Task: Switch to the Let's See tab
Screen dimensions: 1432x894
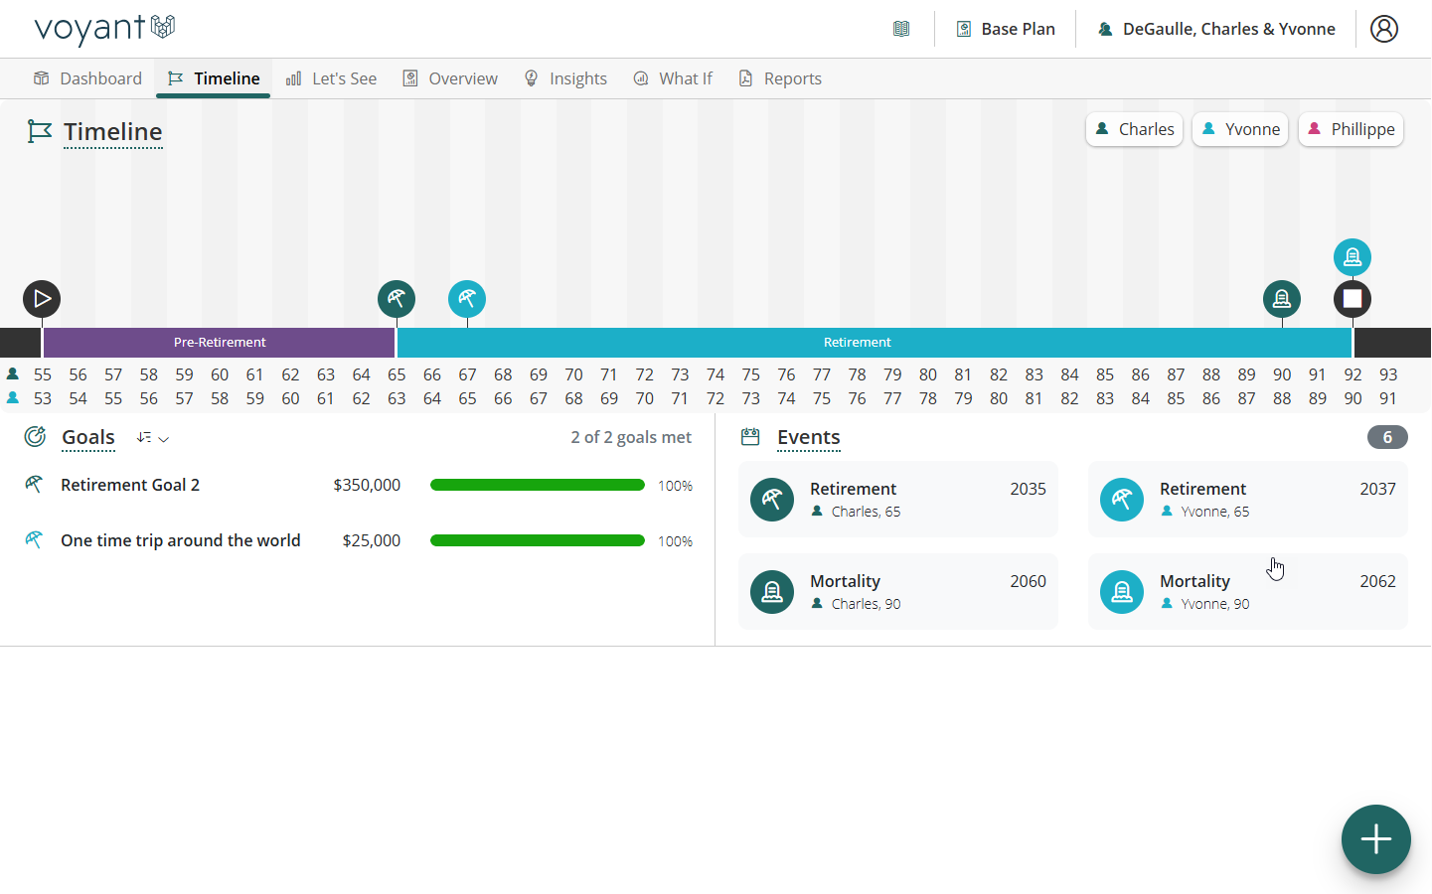Action: pos(332,78)
